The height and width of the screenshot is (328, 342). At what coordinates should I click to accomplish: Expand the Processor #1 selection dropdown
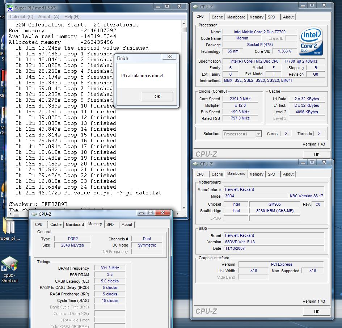pyautogui.click(x=258, y=134)
